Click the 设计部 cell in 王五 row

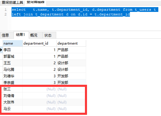tap(71, 63)
